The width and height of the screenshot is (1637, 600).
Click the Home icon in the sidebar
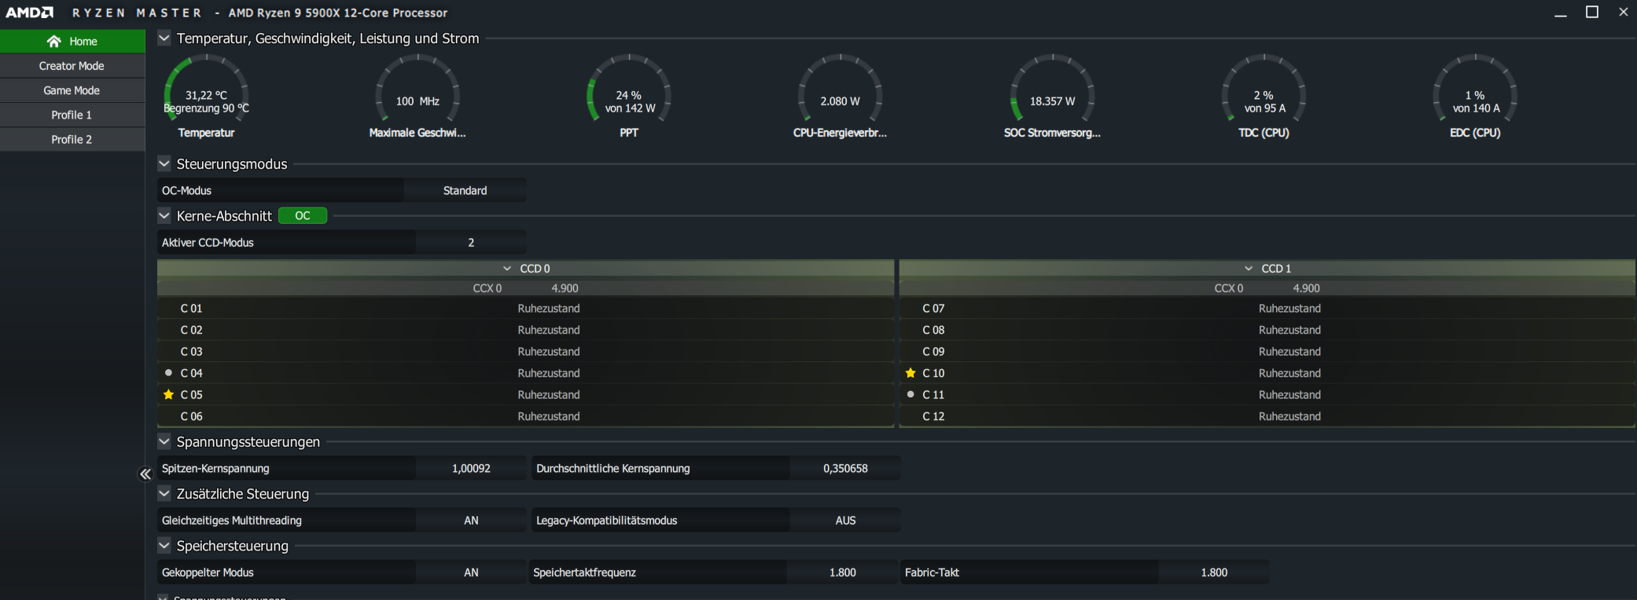click(x=53, y=41)
